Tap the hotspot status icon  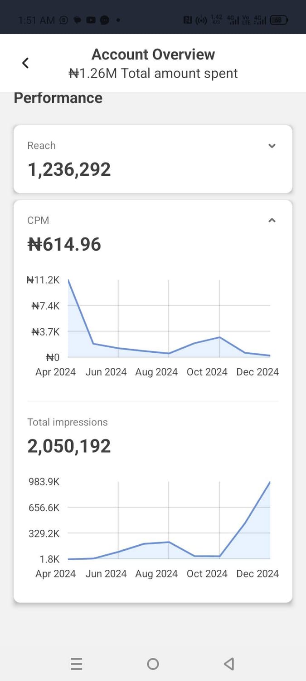(201, 20)
